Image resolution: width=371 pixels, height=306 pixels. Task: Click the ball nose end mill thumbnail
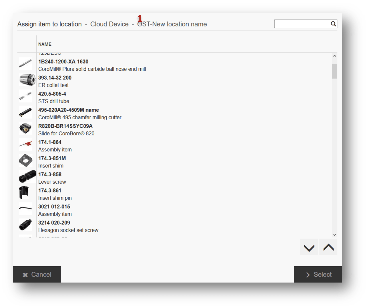[25, 64]
